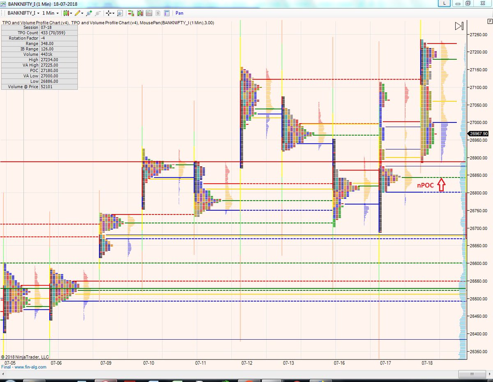Select the crosshair cursor tool
The height and width of the screenshot is (382, 493).
[x=108, y=13]
